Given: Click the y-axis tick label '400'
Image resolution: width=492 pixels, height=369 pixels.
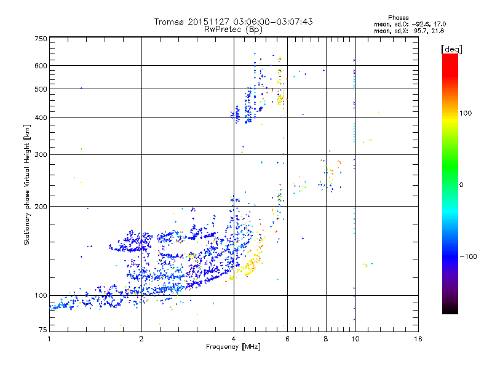Looking at the screenshot, I should (41, 118).
